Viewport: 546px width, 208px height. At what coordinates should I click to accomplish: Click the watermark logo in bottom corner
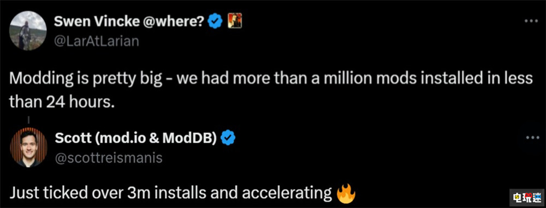click(527, 198)
